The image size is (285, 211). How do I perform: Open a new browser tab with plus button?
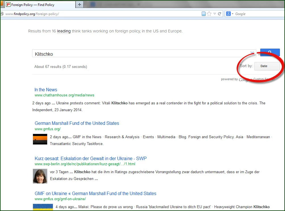tap(80, 5)
